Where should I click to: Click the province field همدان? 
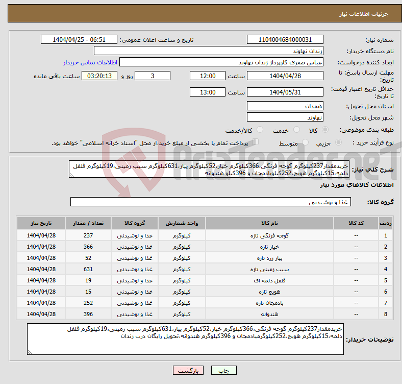[285, 106]
